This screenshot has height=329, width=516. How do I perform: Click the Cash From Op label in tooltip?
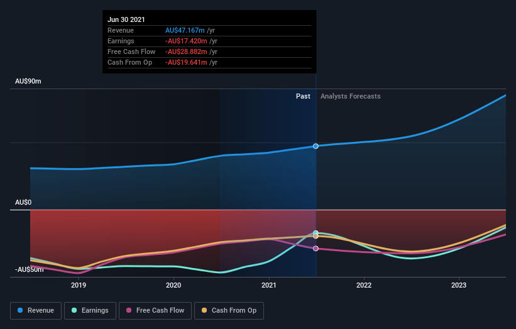pos(129,62)
